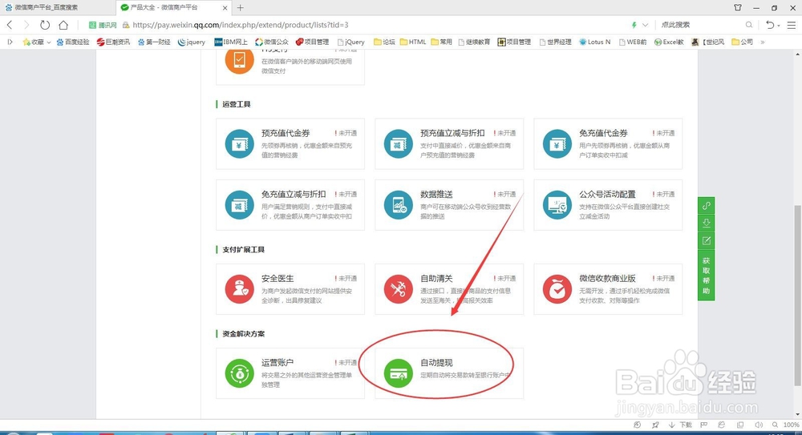The image size is (802, 435).
Task: Show more bookmarks with the overflow chevron
Action: click(x=763, y=42)
